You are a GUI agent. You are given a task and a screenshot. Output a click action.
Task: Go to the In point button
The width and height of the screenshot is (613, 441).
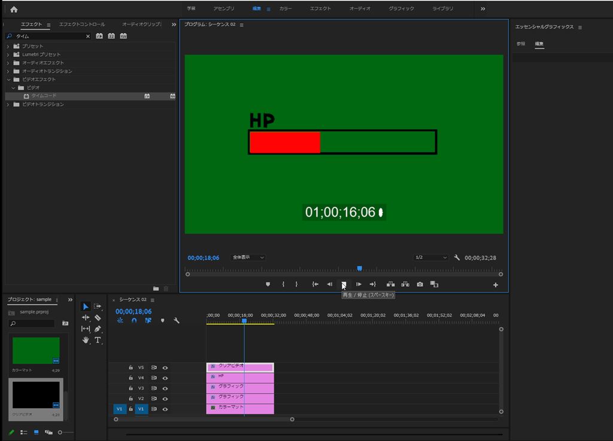click(315, 284)
